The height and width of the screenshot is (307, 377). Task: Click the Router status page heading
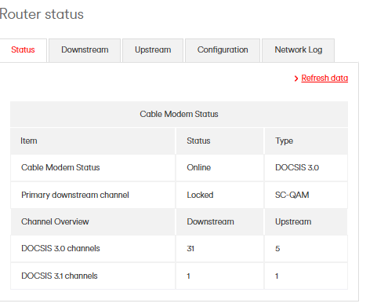42,14
